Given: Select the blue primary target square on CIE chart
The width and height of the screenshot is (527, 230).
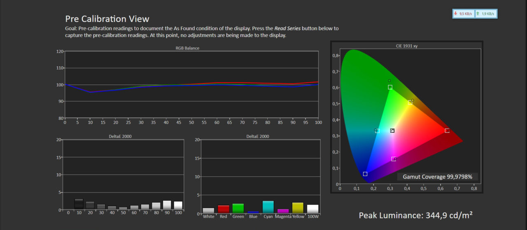Looking at the screenshot, I should tap(365, 174).
